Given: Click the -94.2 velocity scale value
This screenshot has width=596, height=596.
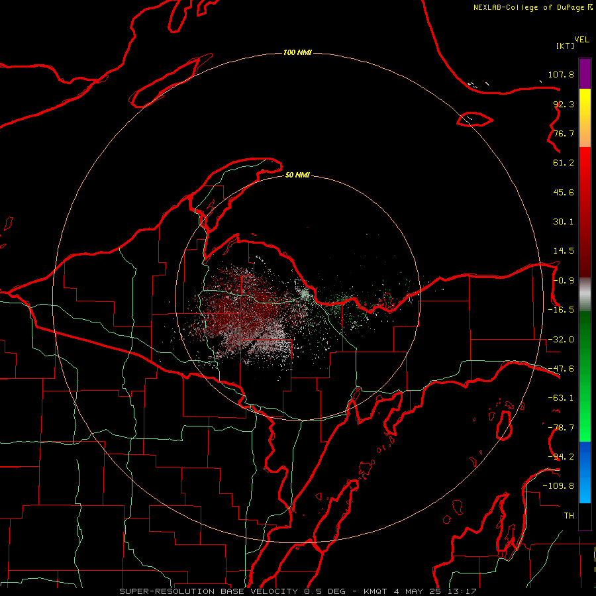Looking at the screenshot, I should pos(561,456).
